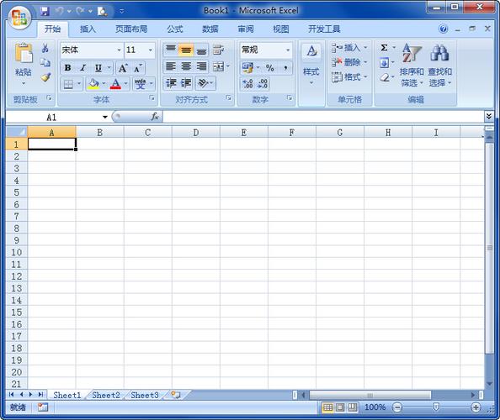This screenshot has height=420, width=500.
Task: Click inside the formula bar input
Action: point(323,117)
